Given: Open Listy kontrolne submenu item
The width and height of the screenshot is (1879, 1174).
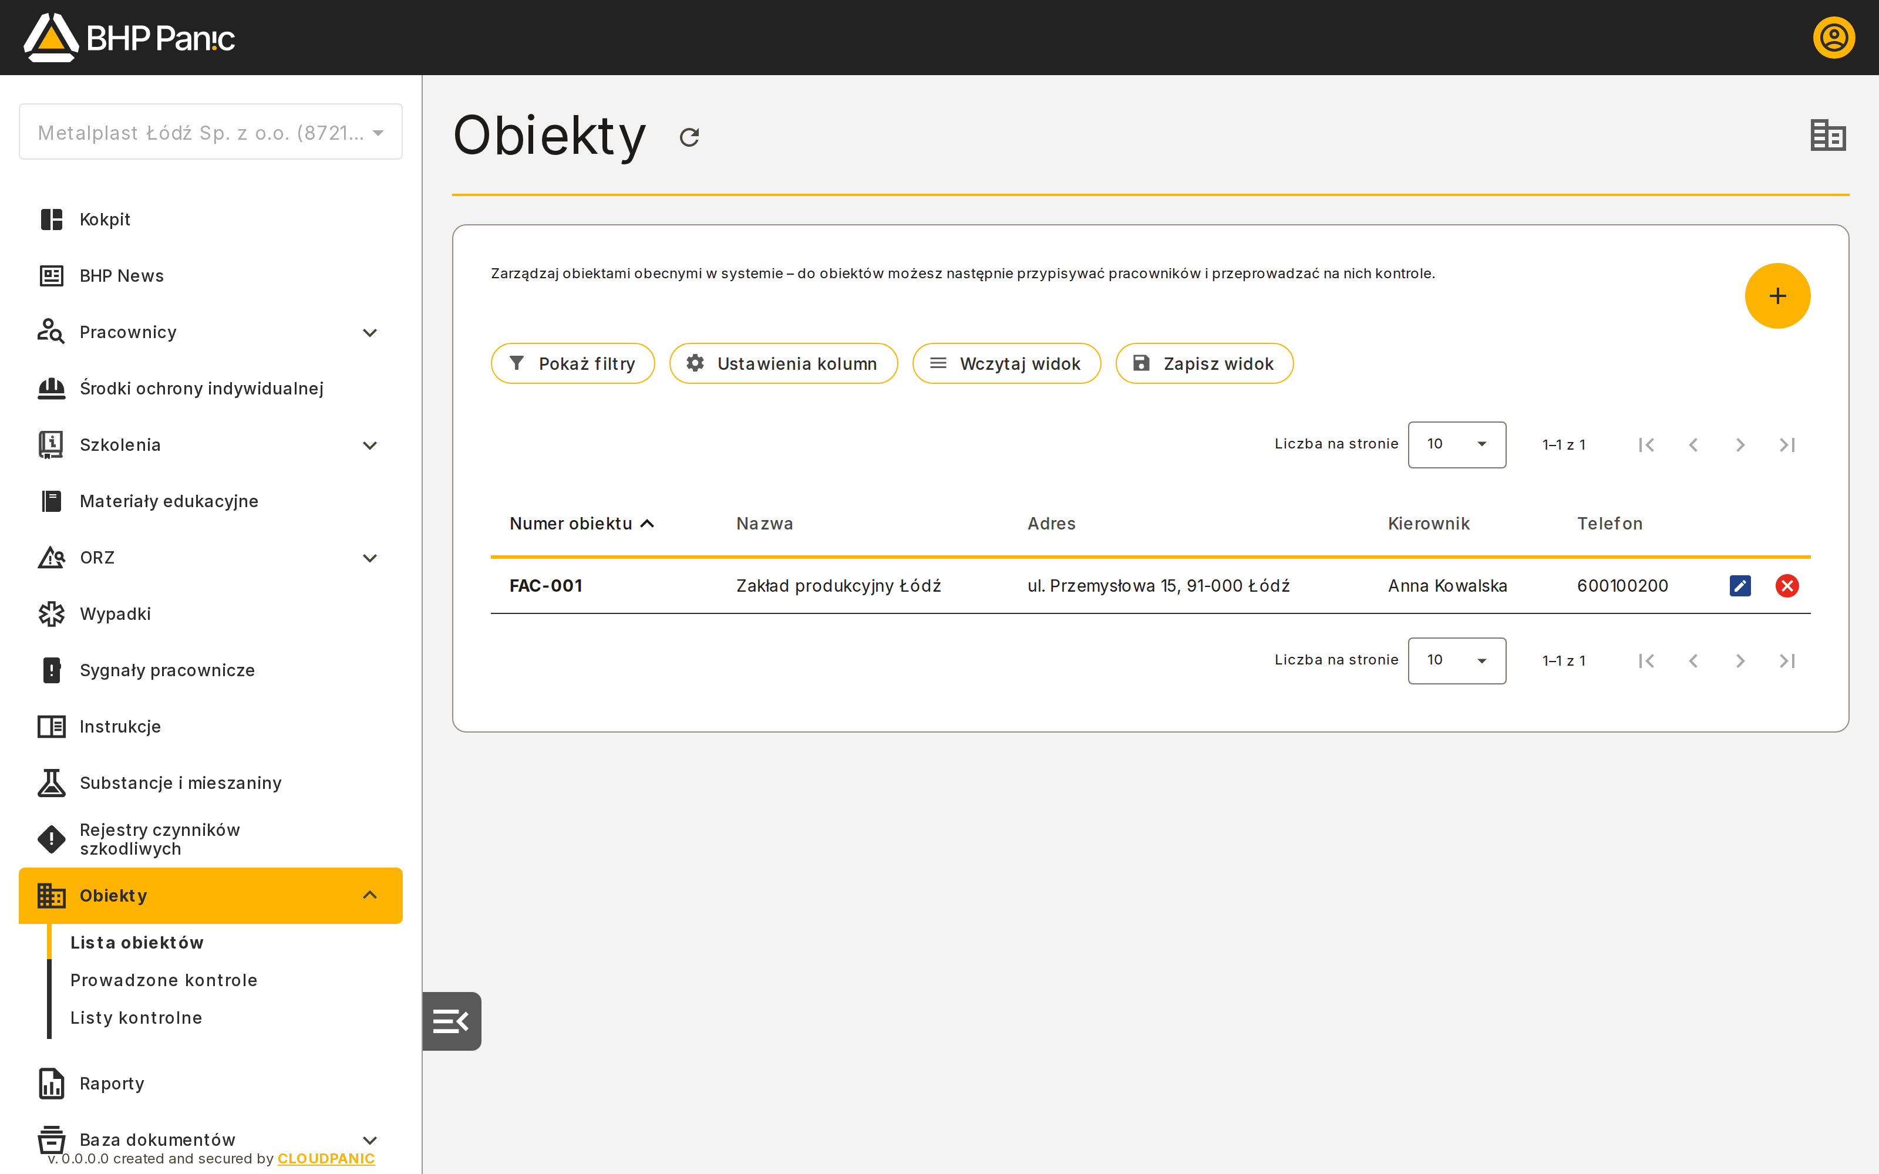Looking at the screenshot, I should pos(136,1018).
